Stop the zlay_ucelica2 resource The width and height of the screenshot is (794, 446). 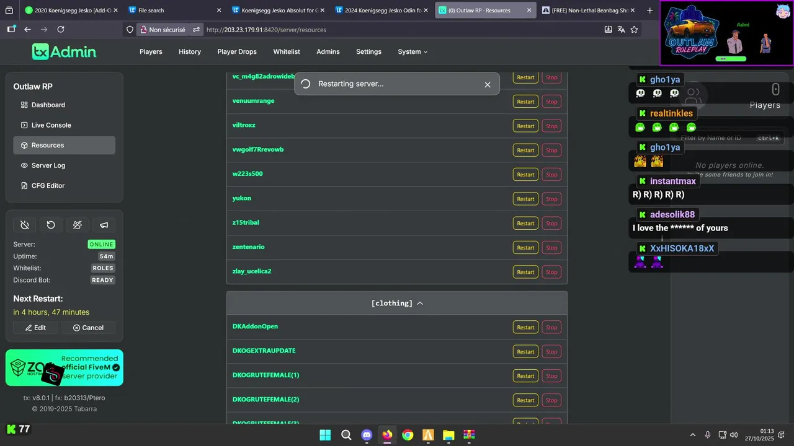[551, 272]
